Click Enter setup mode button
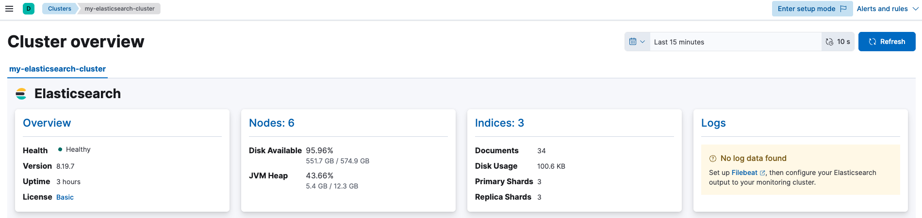Image resolution: width=922 pixels, height=218 pixels. 812,9
